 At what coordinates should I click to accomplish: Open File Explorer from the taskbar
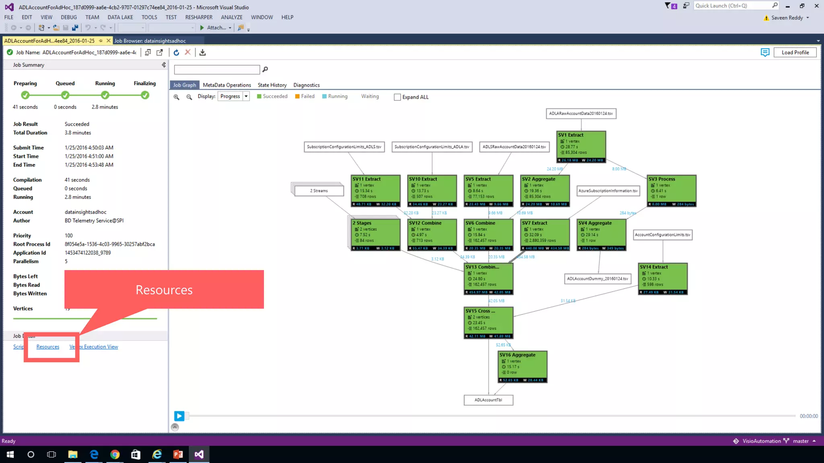(x=73, y=454)
